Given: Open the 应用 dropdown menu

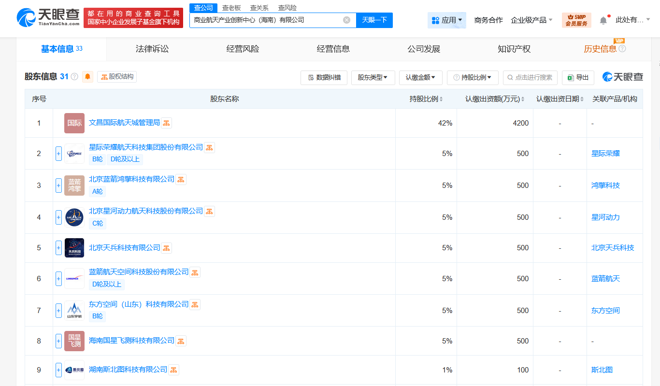Looking at the screenshot, I should click(x=447, y=20).
